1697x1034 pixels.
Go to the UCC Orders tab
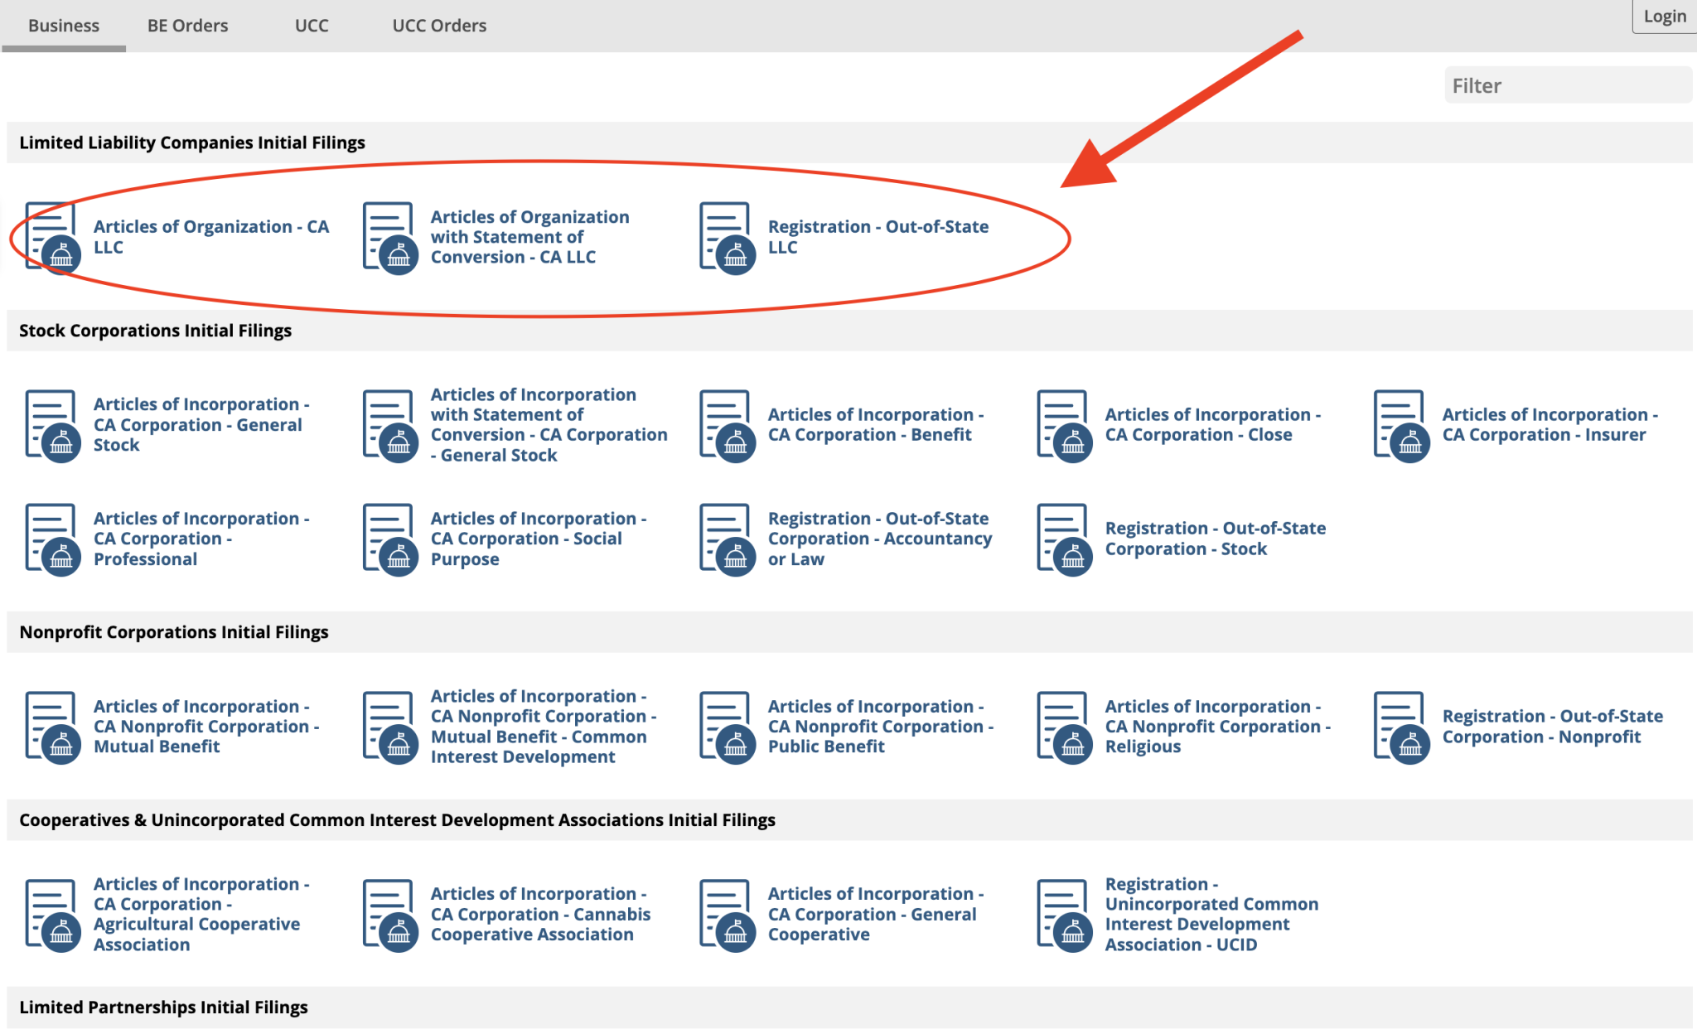(x=439, y=26)
